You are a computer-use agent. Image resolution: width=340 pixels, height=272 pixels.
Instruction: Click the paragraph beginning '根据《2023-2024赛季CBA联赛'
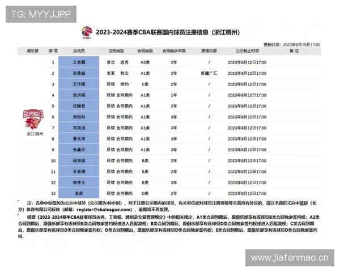[169, 227]
